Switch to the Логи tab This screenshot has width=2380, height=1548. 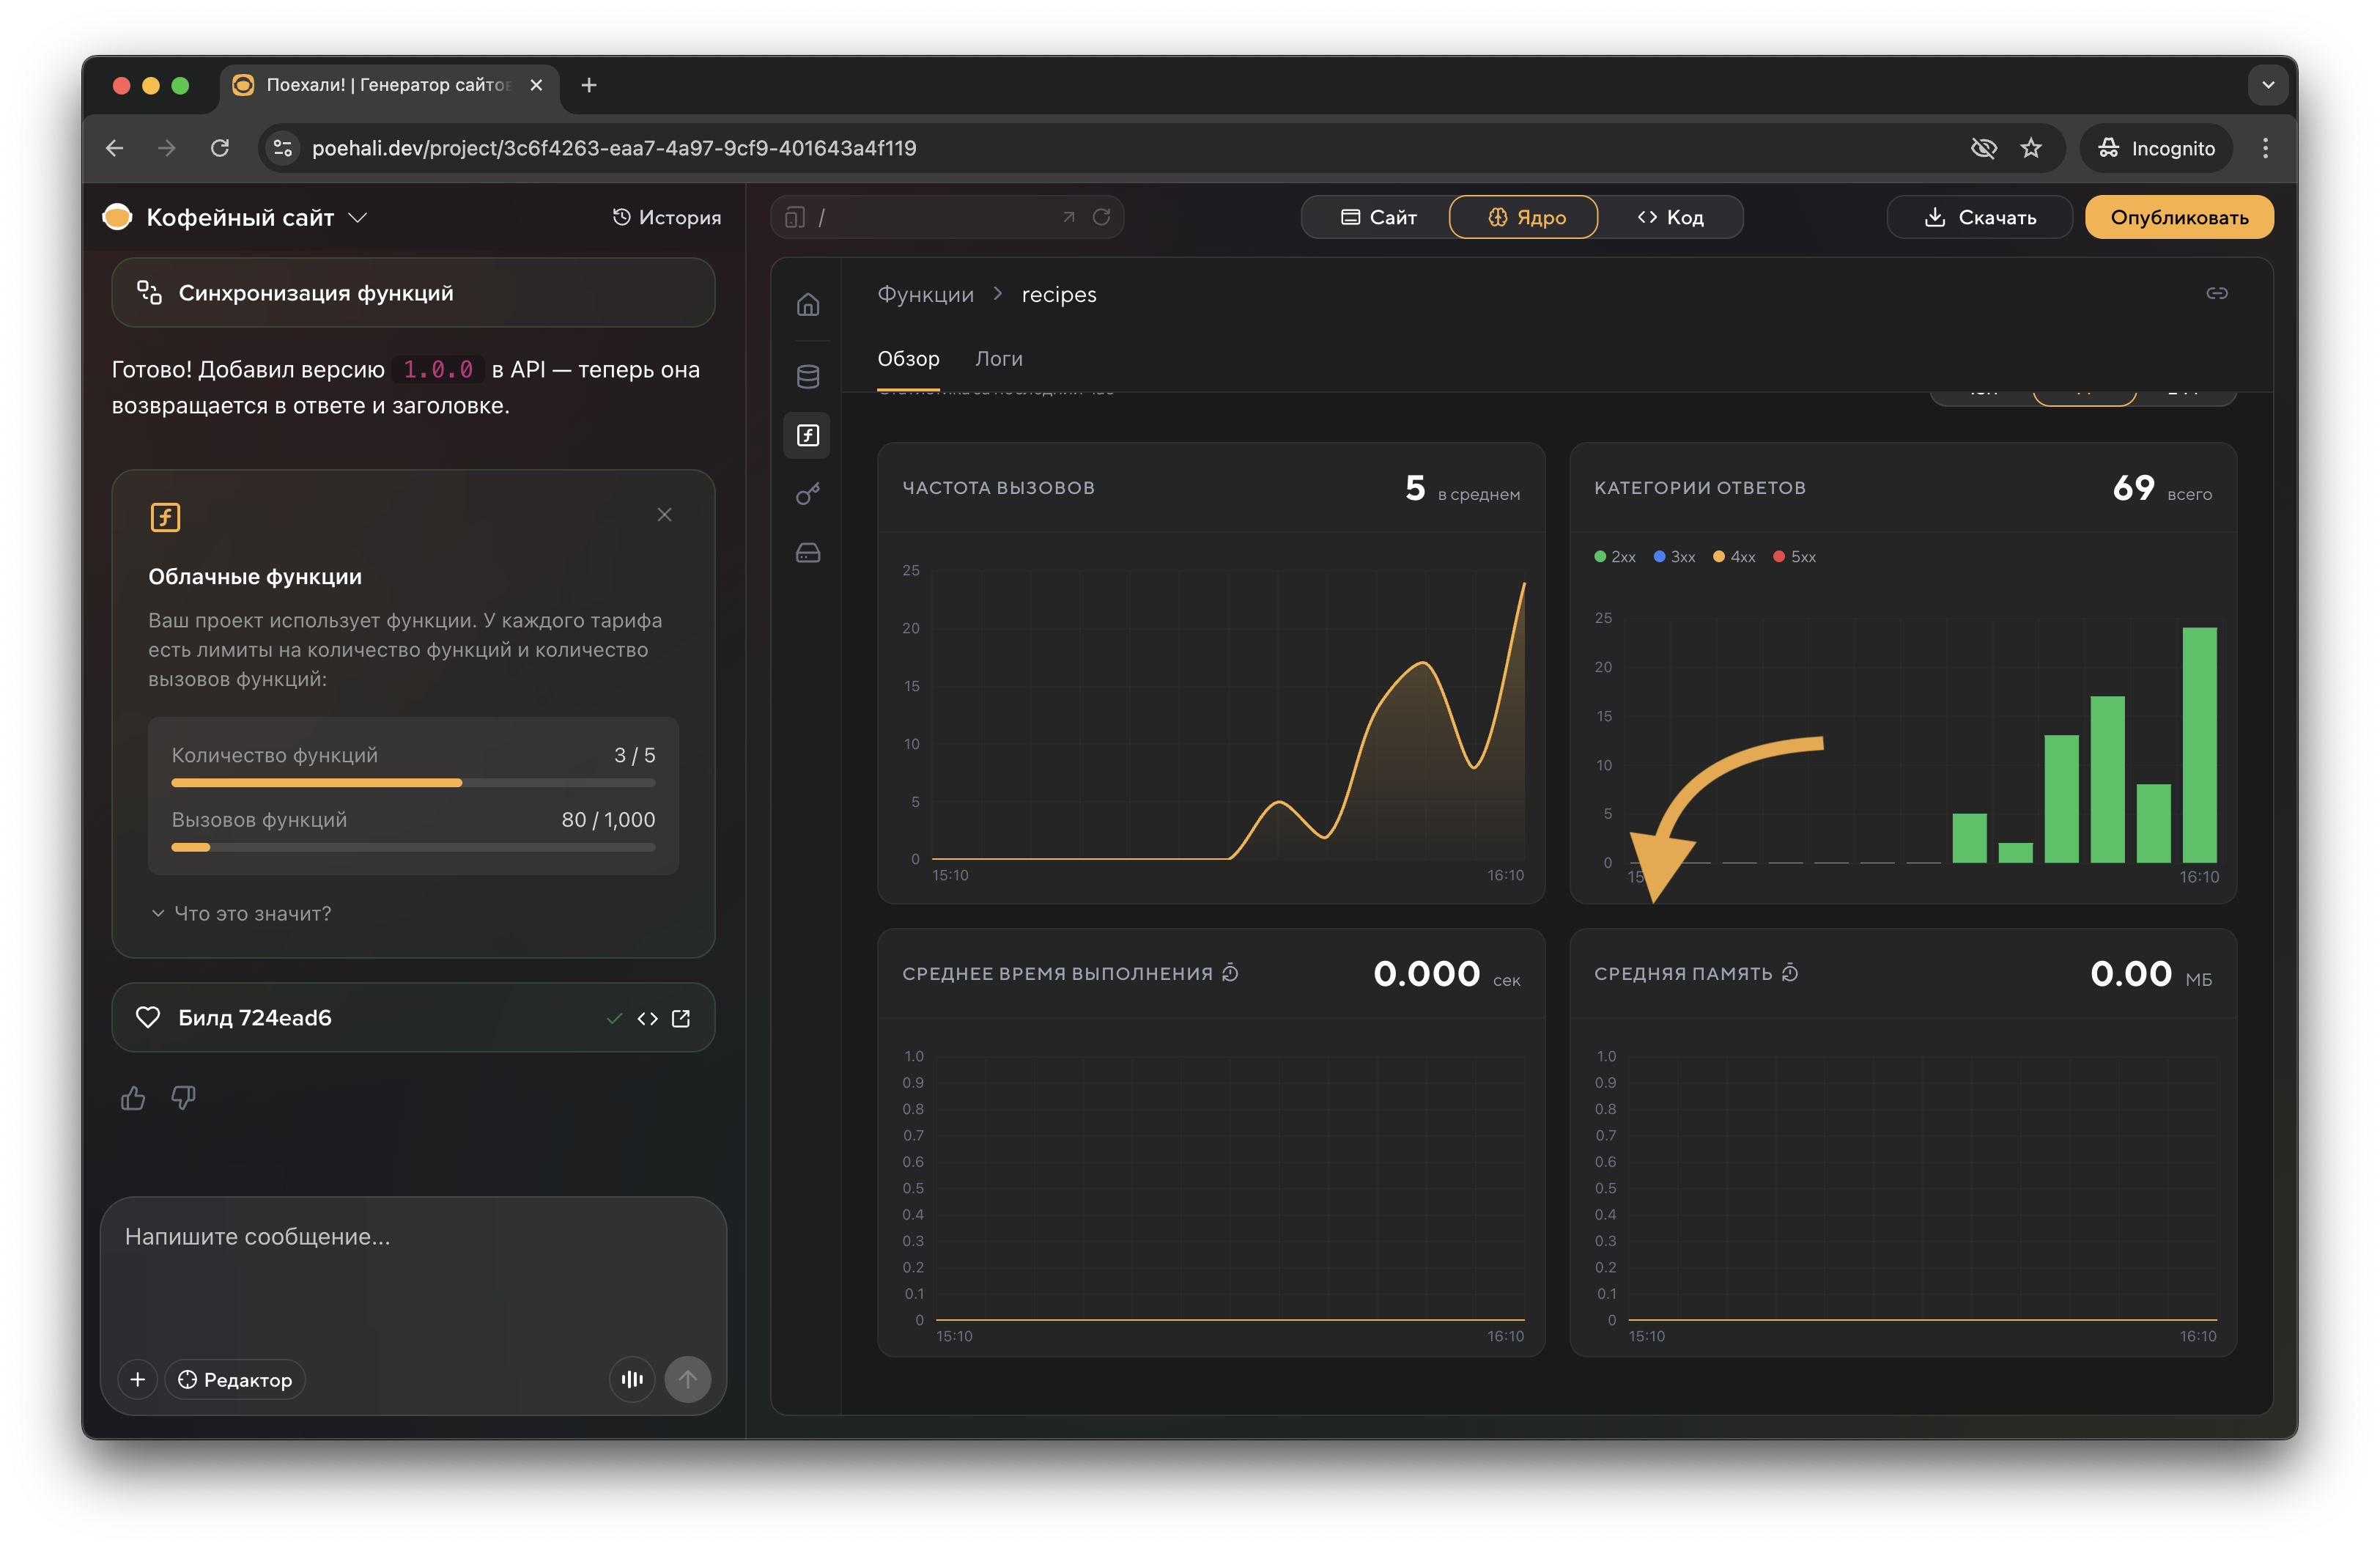pyautogui.click(x=998, y=359)
